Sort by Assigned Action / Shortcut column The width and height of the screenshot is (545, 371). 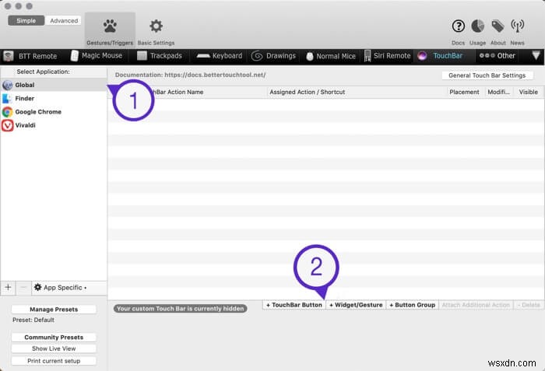click(x=357, y=92)
